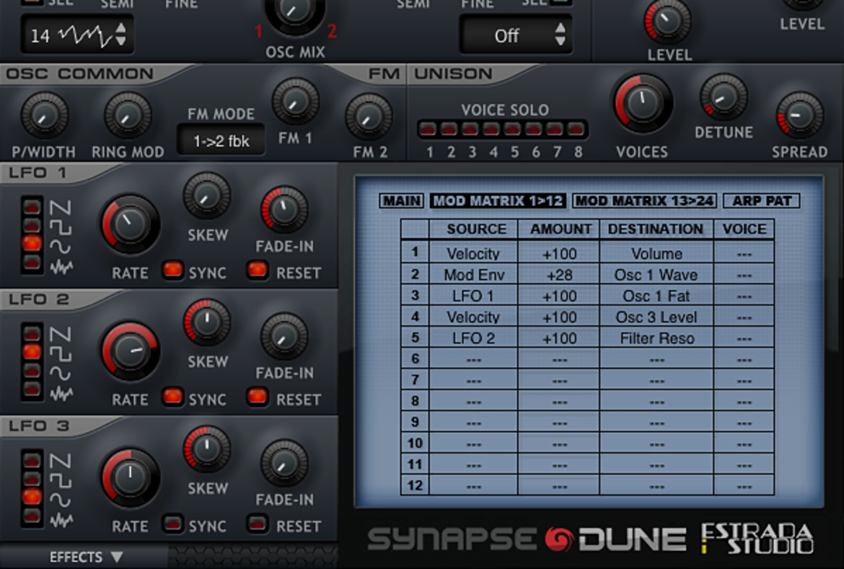Open destination cell Osc 1 Wave
844x569 pixels.
[x=656, y=275]
